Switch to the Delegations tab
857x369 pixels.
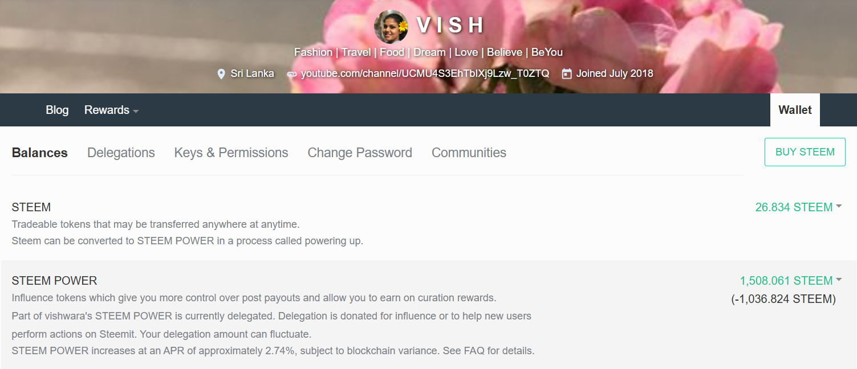coord(121,153)
